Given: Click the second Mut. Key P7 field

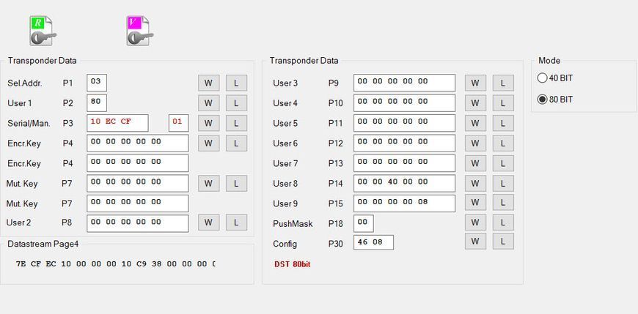Looking at the screenshot, I should 138,203.
